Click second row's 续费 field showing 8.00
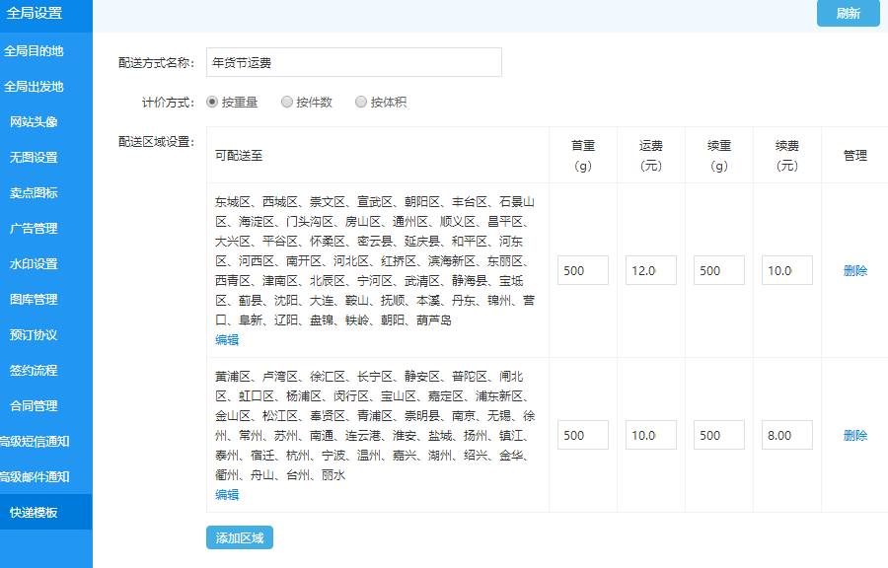This screenshot has height=568, width=888. point(786,436)
